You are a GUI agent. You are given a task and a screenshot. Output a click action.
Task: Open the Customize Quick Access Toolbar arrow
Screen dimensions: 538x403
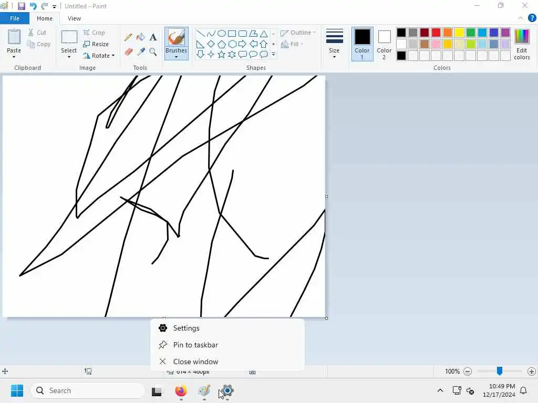pos(54,6)
